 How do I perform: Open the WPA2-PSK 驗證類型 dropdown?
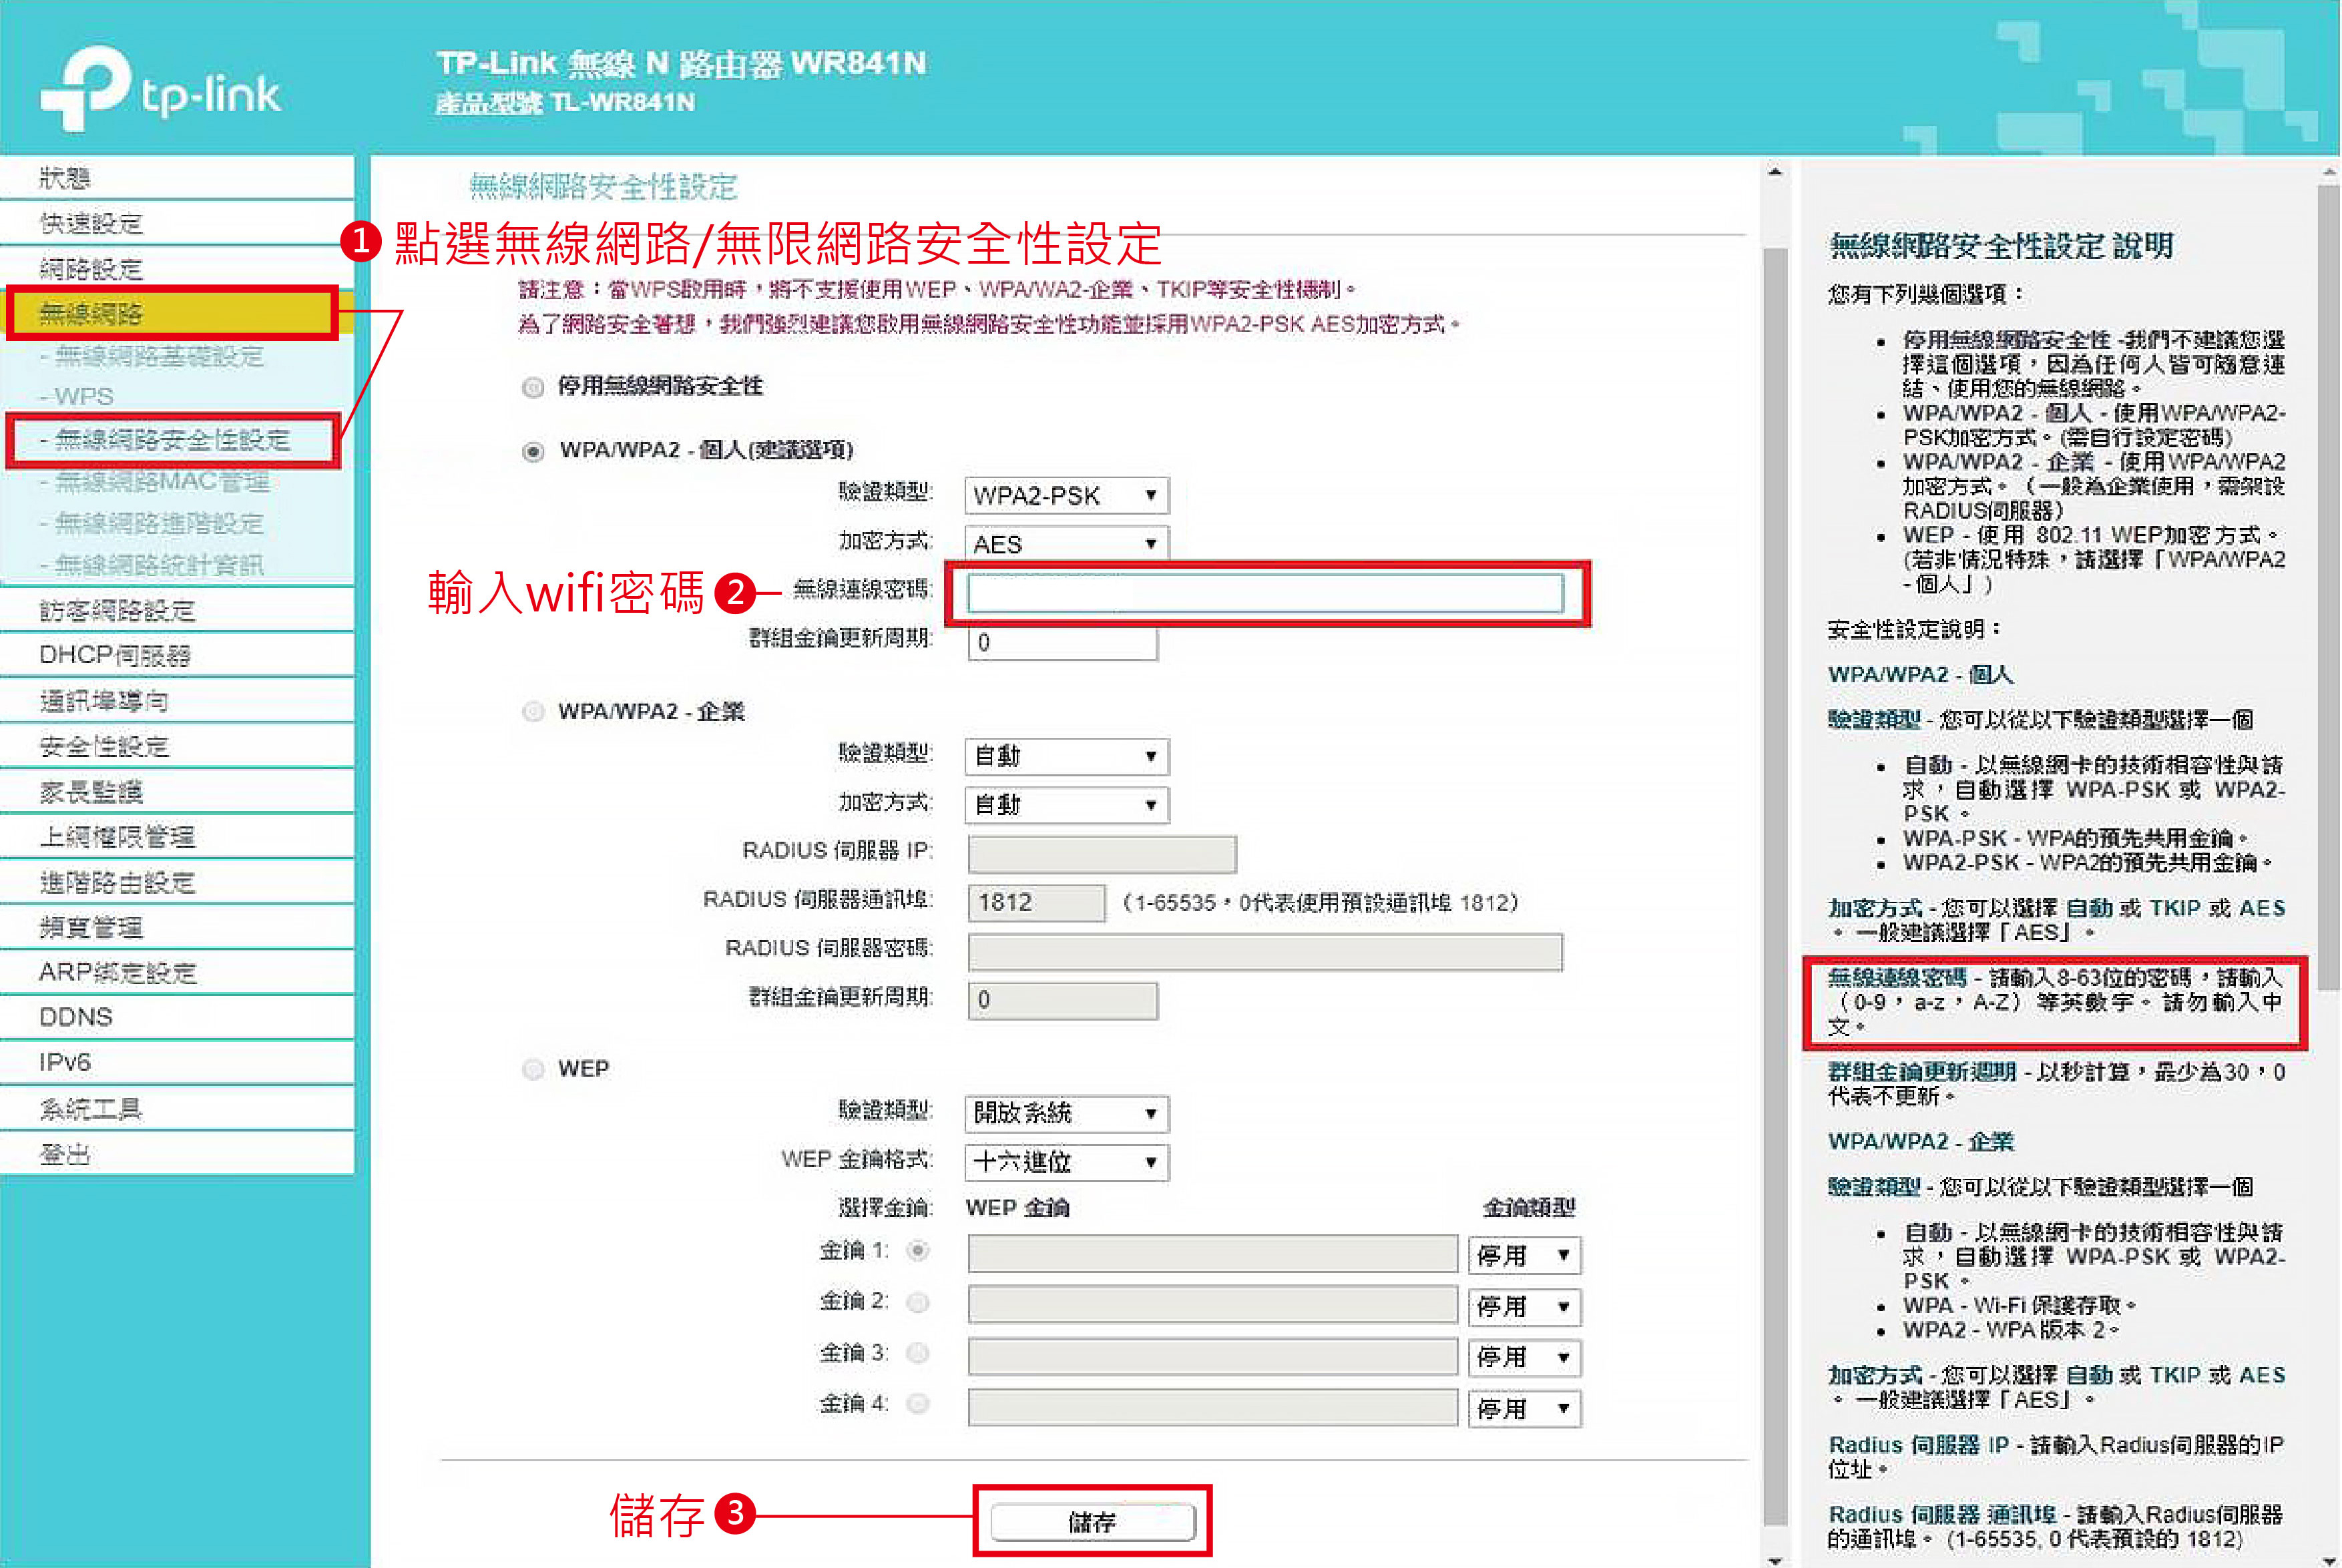point(1066,495)
